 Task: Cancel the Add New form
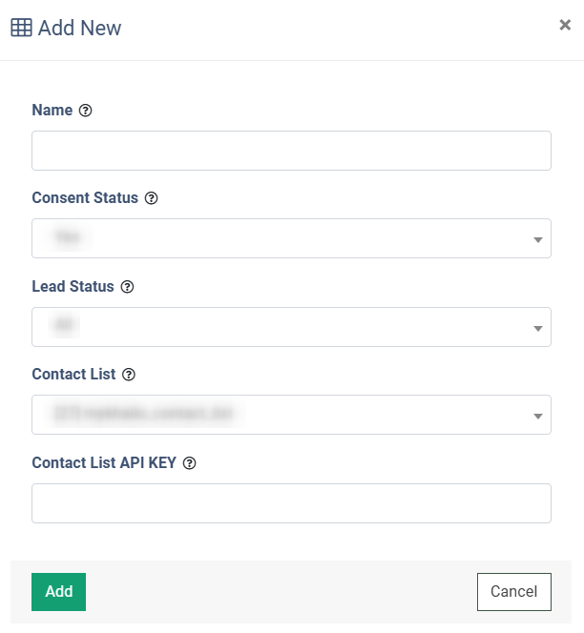[x=513, y=591]
